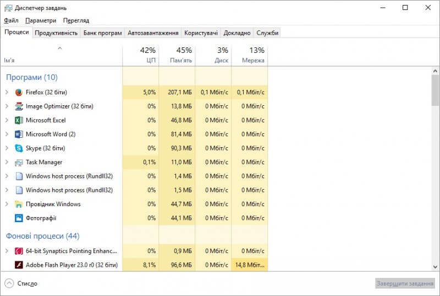This screenshot has height=296, width=440.
Task: Switch to the Продуктивність tab
Action: [56, 33]
